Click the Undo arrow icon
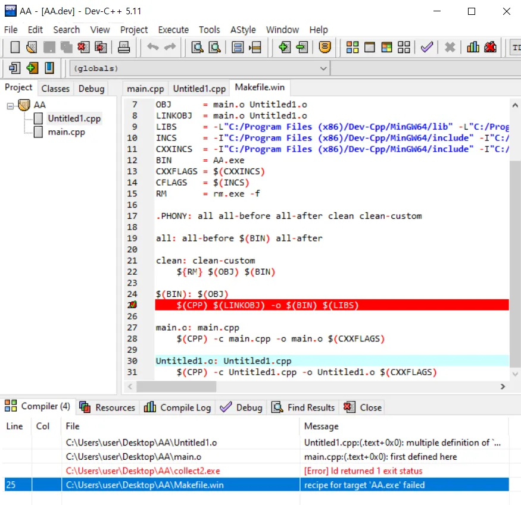521x505 pixels. (153, 47)
